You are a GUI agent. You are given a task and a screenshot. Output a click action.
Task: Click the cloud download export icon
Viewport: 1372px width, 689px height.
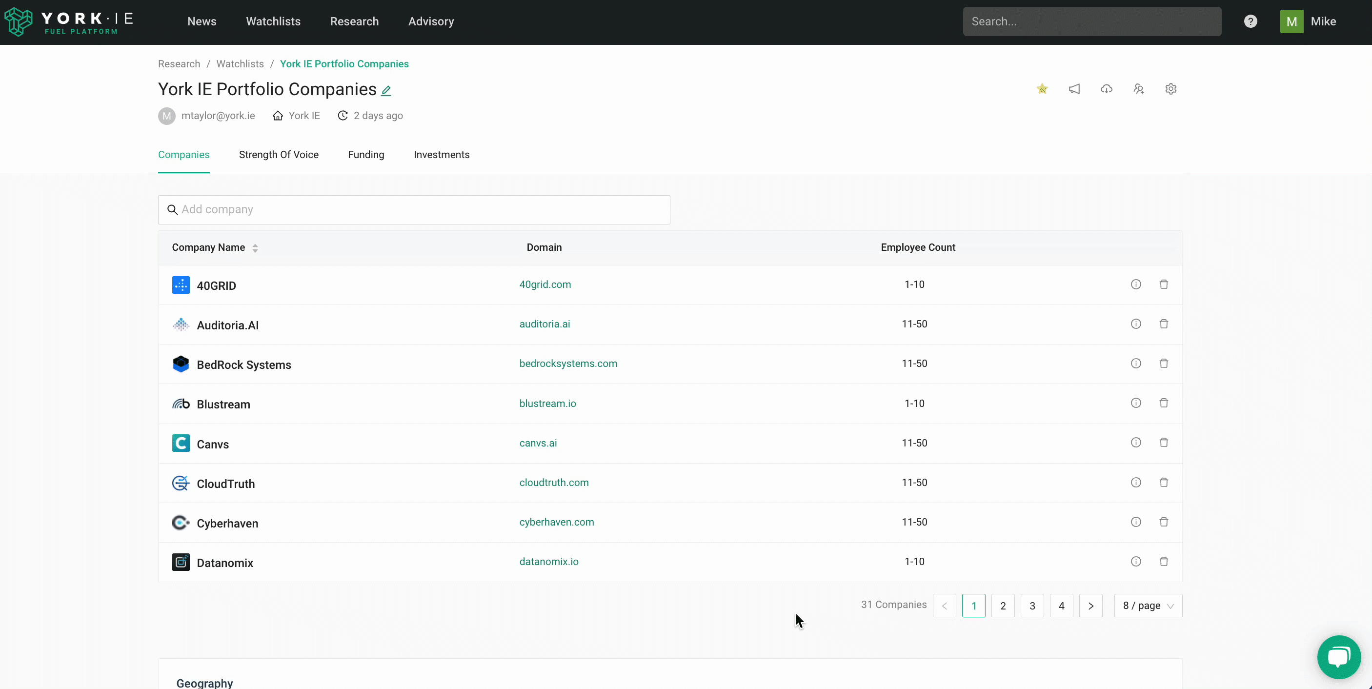1106,89
